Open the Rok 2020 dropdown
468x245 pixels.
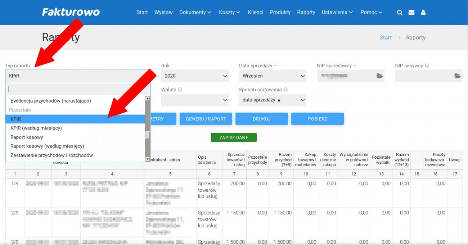coord(194,76)
